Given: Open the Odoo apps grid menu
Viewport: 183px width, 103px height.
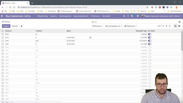Looking at the screenshot, I should [x=2, y=16].
